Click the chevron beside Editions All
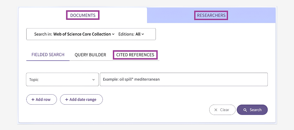294x130 pixels. pyautogui.click(x=143, y=34)
